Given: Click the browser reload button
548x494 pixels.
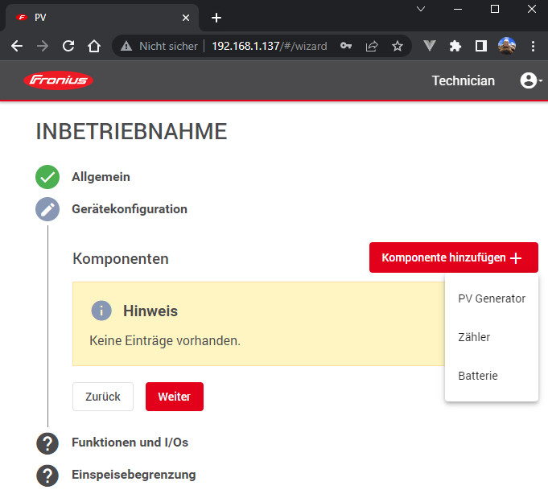Looking at the screenshot, I should point(68,47).
